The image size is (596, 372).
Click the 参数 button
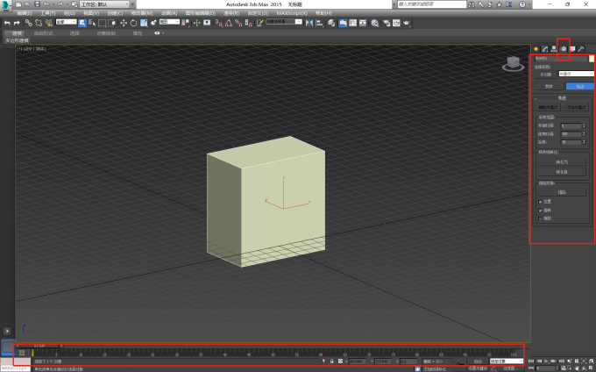click(549, 86)
